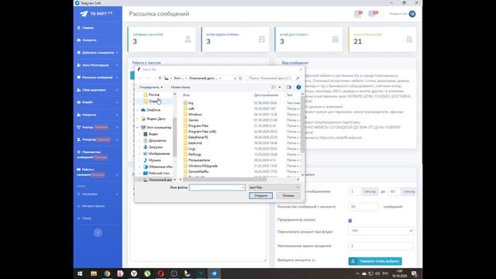
Task: Select the log file in the list
Action: (191, 103)
